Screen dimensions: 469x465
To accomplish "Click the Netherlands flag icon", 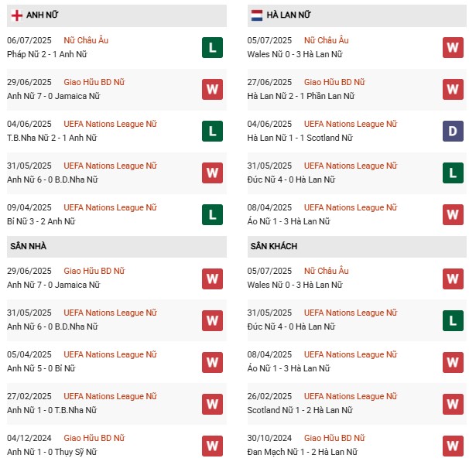I will pos(257,15).
